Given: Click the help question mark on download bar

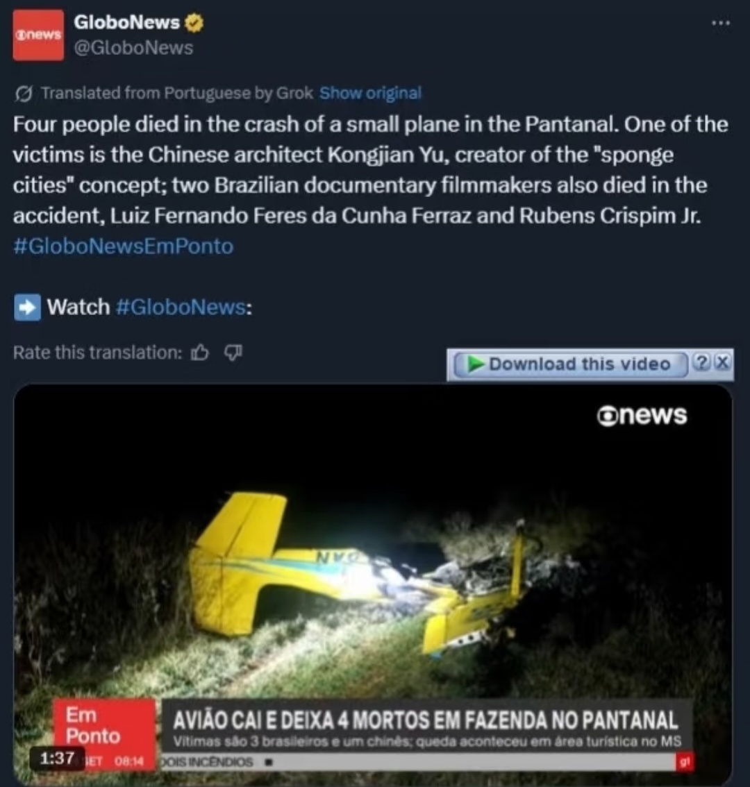Looking at the screenshot, I should click(x=701, y=362).
